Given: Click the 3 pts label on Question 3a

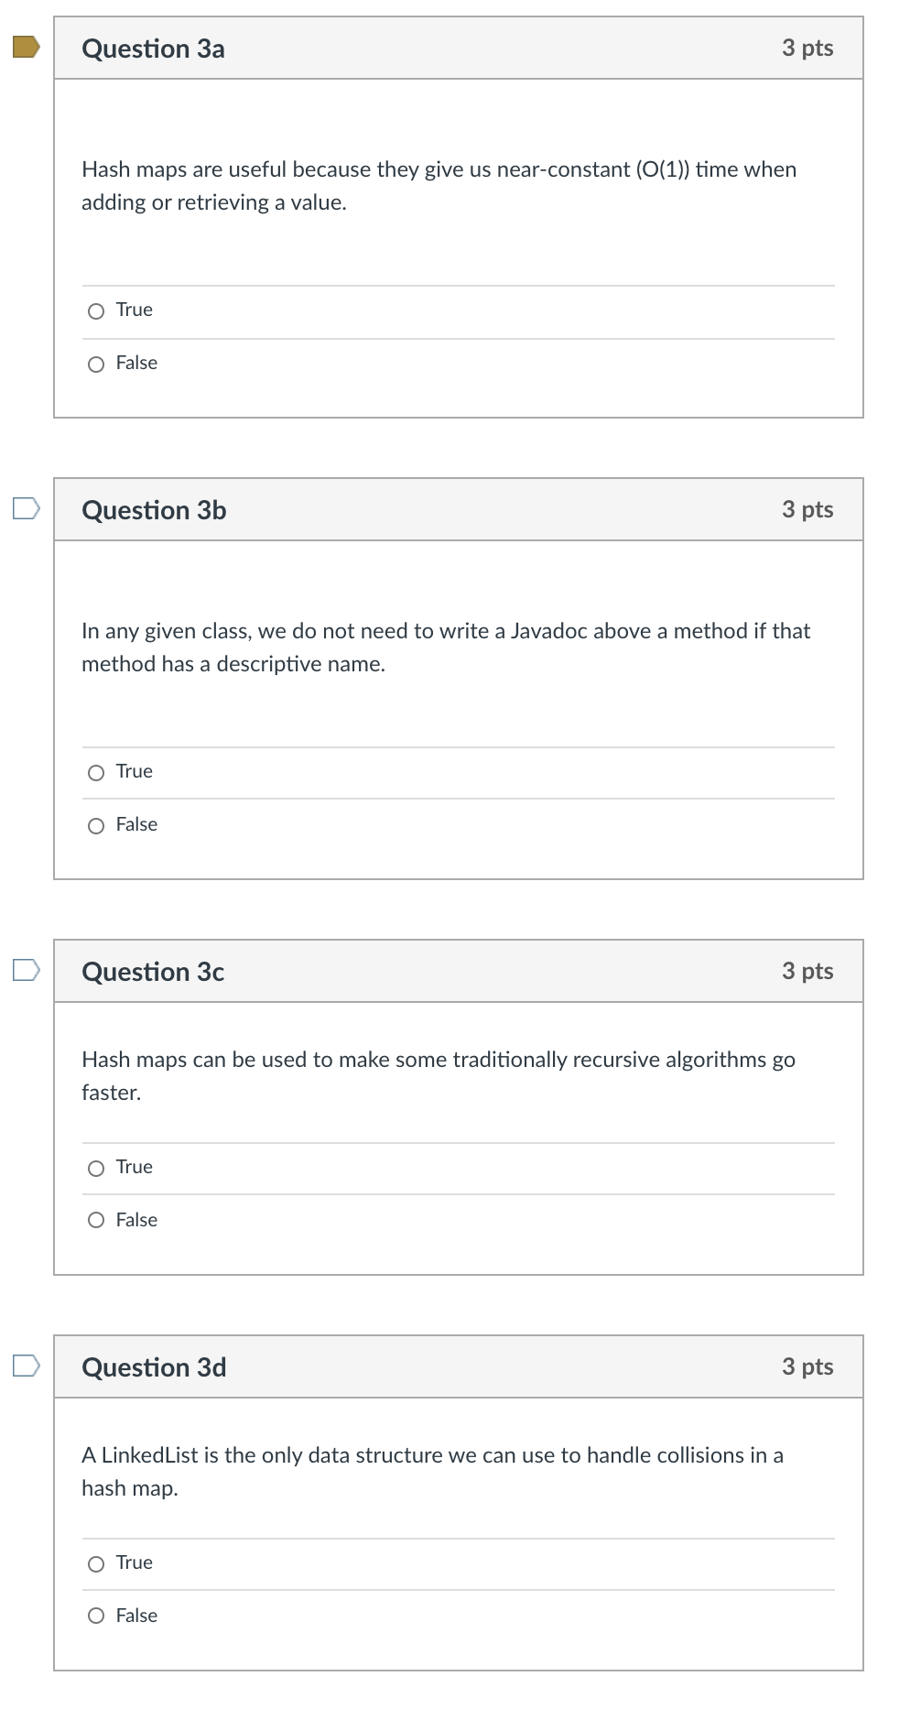Looking at the screenshot, I should click(807, 48).
